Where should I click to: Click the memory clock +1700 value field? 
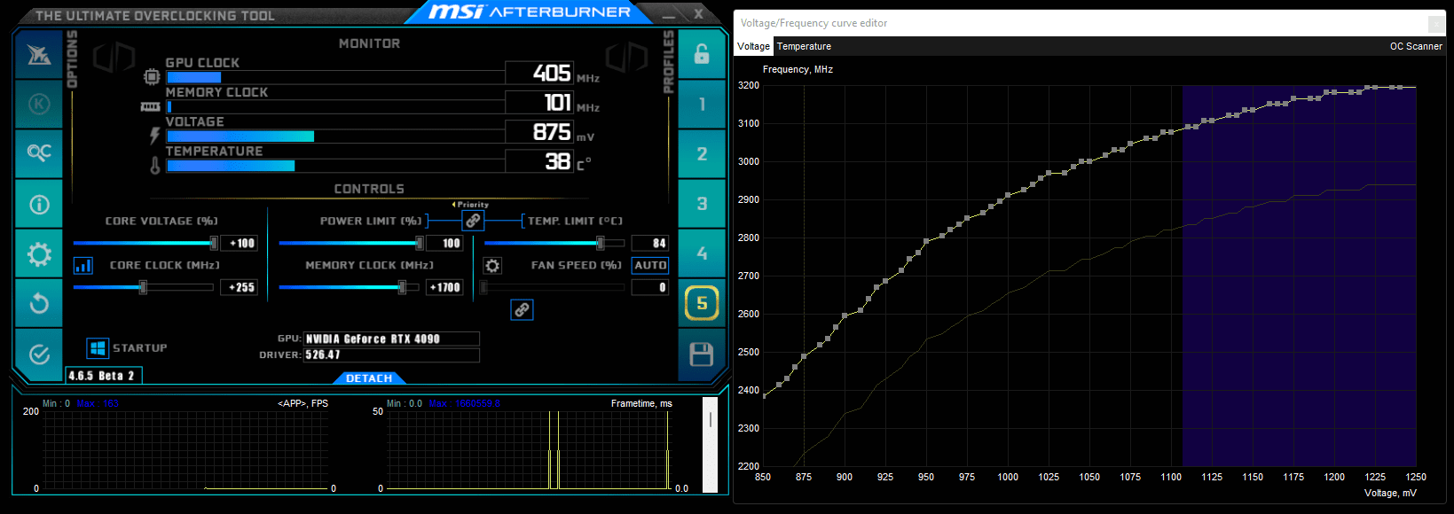pos(444,287)
